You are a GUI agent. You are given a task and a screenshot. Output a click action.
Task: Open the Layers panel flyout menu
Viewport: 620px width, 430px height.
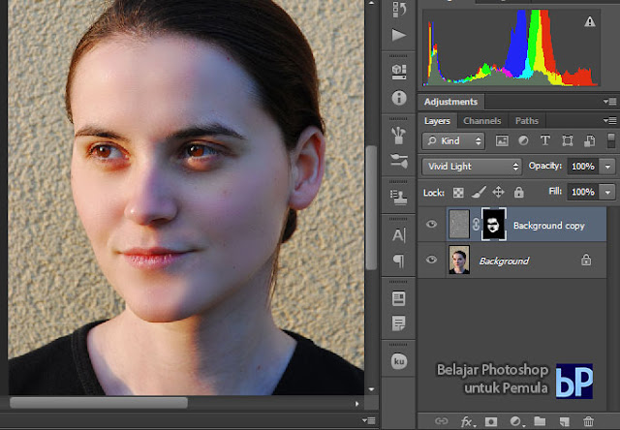[609, 120]
